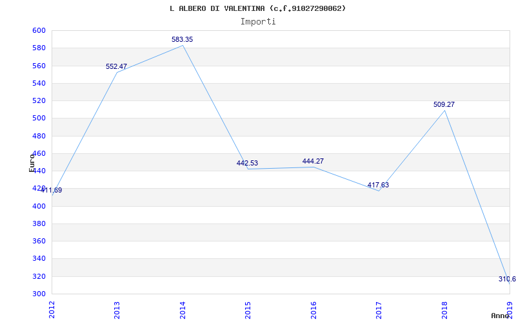Image resolution: width=516 pixels, height=322 pixels.
Task: Click the 552.47 data label for 2013
Action: [117, 67]
